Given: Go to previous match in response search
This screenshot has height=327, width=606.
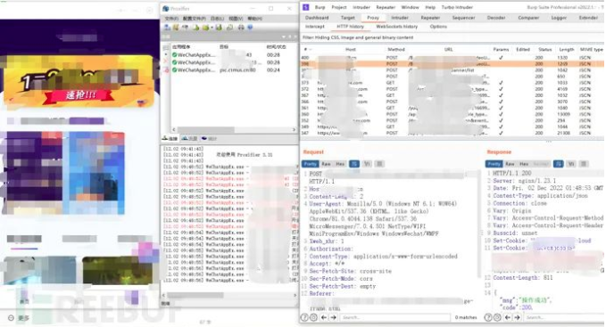Looking at the screenshot, I should click(x=508, y=317).
